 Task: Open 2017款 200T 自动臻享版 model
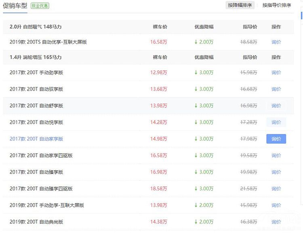click(36, 172)
